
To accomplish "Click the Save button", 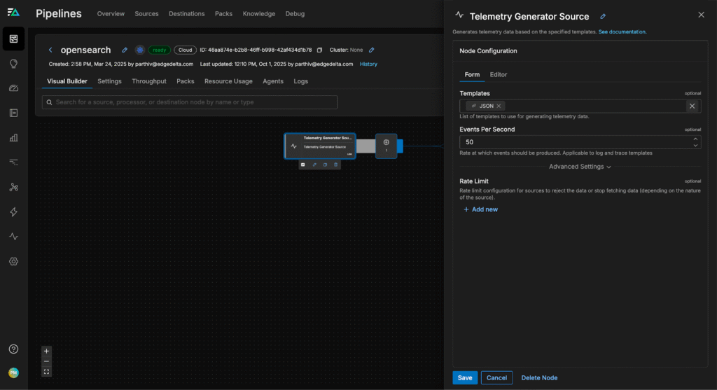I will point(464,377).
